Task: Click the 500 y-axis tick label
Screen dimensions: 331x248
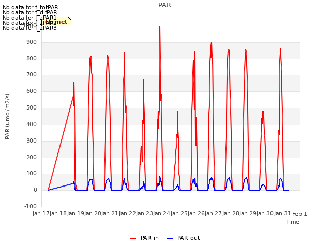Action: coord(32,108)
